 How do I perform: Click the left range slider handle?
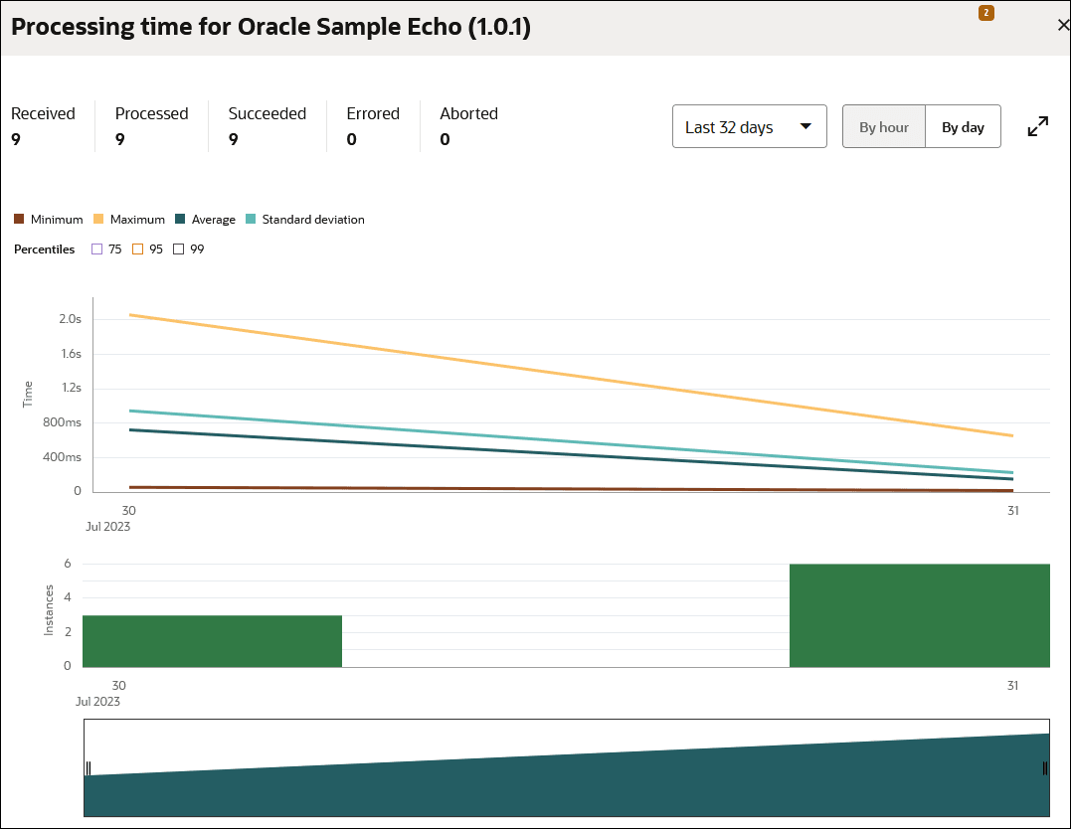[89, 768]
